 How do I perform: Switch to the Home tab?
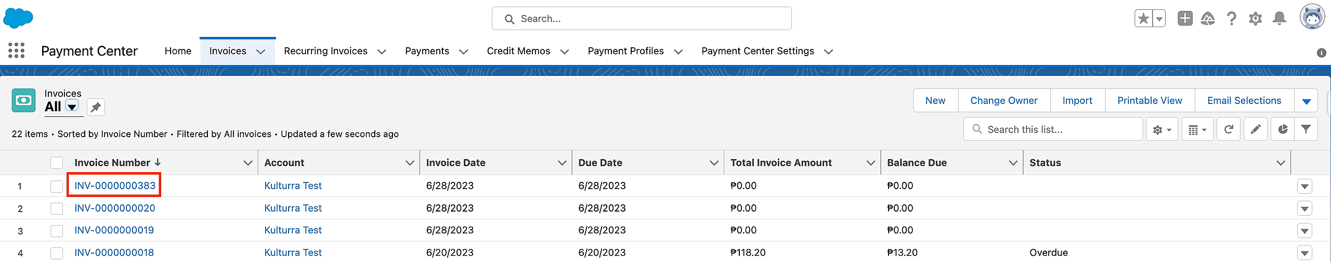(178, 51)
